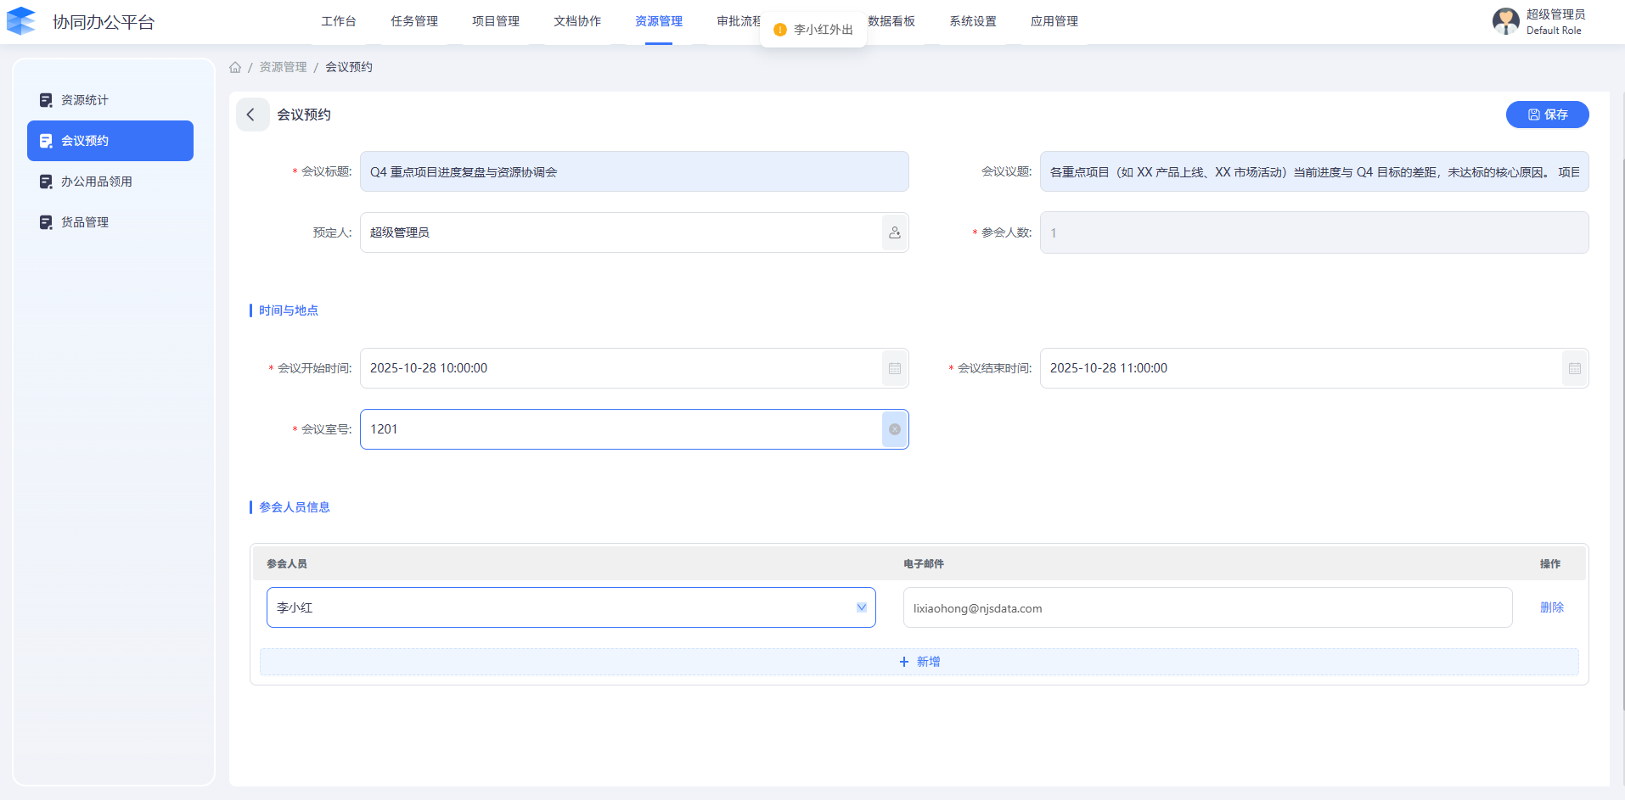The height and width of the screenshot is (800, 1625).
Task: Clear the 会议室号 field with X icon
Action: pos(894,429)
